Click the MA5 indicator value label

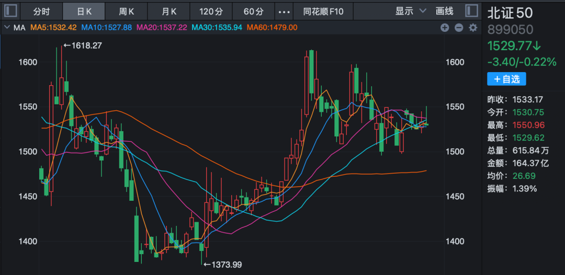point(53,27)
